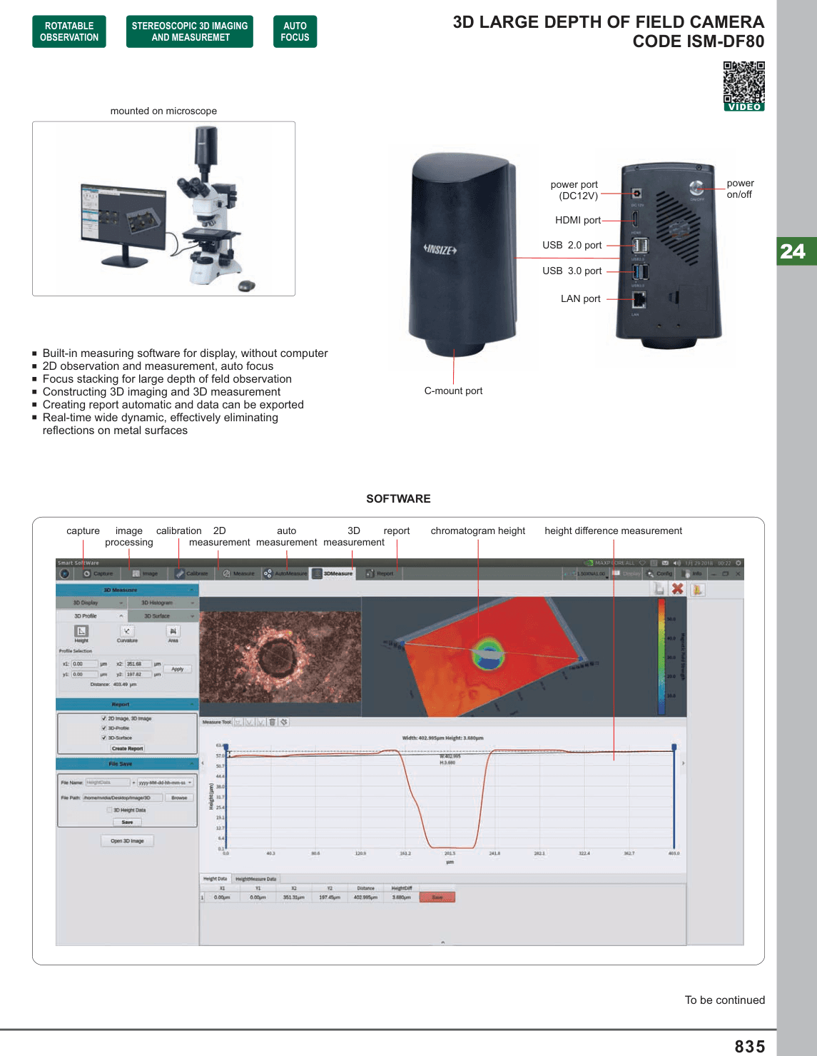This screenshot has width=817, height=1056.
Task: Open the Report tab
Action: 380,573
